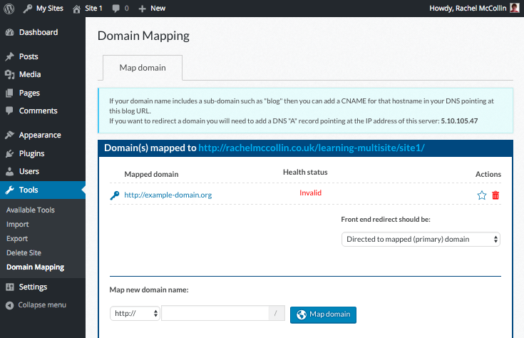This screenshot has height=338, width=524.
Task: Click the Front end redirect should be label
Action: pos(386,220)
